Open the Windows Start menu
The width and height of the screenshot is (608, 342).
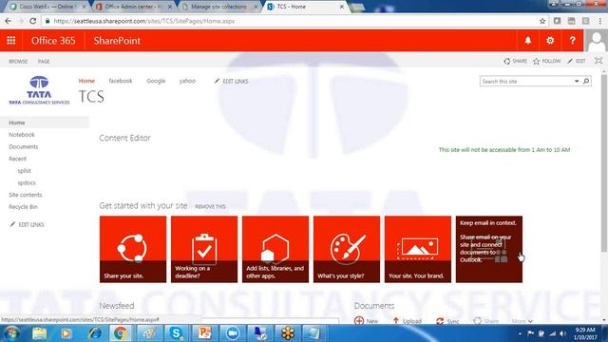(x=11, y=333)
